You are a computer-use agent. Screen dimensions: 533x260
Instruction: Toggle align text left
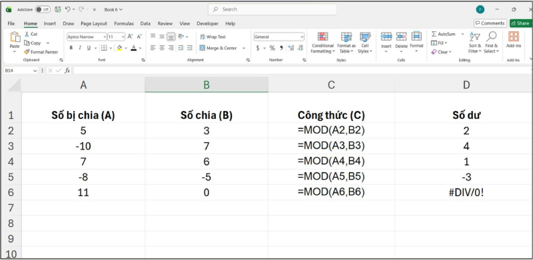[x=153, y=48]
